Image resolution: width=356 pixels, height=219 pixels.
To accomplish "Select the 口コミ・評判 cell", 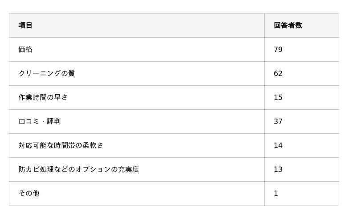I will click(x=40, y=121).
